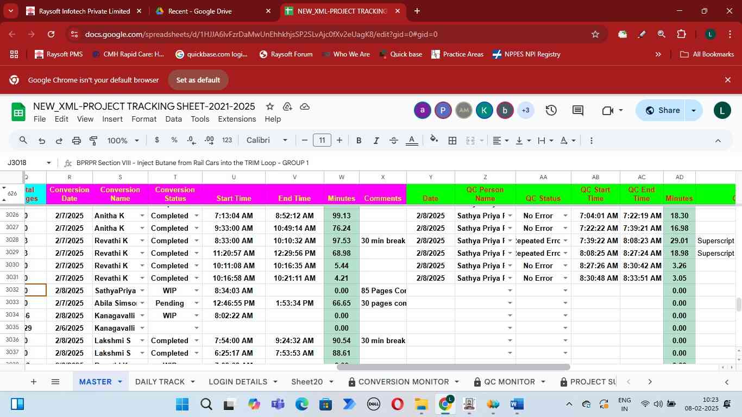
Task: Star the spreadsheet title
Action: click(x=269, y=106)
